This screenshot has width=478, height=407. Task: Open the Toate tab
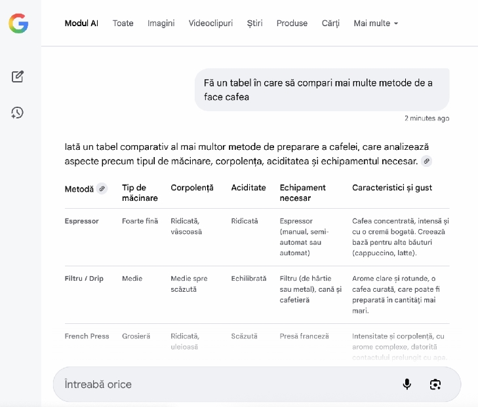pos(123,24)
